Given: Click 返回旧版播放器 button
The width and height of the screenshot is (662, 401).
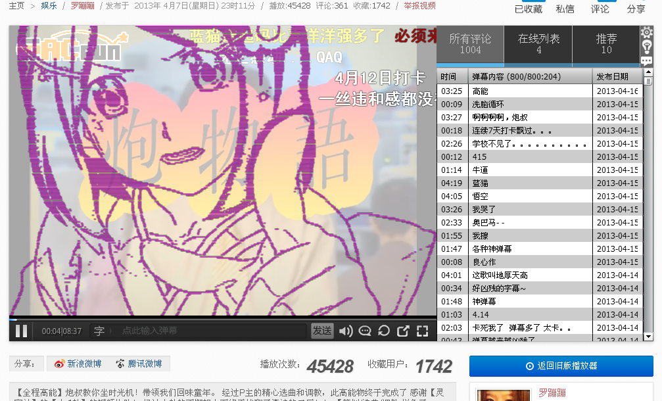Looking at the screenshot, I should pos(561,366).
